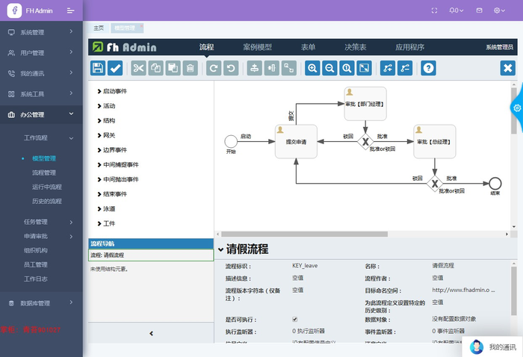Switch to the 案例模型 tab
Viewport: 523px width, 357px height.
[x=257, y=47]
